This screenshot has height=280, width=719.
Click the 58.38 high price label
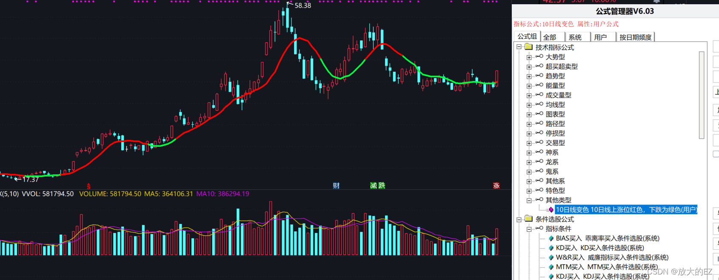[x=302, y=6]
